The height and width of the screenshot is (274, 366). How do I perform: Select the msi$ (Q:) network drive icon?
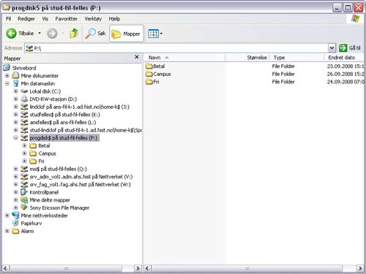(x=24, y=169)
